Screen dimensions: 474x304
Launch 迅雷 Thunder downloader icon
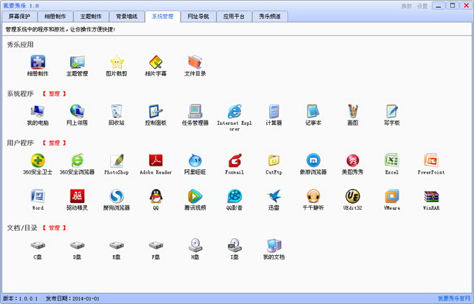273,197
